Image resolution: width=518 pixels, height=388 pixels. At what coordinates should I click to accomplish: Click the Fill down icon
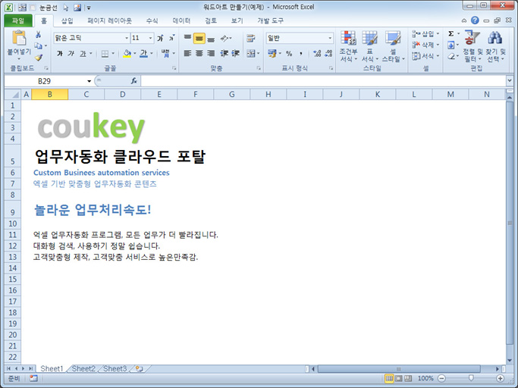pyautogui.click(x=451, y=45)
